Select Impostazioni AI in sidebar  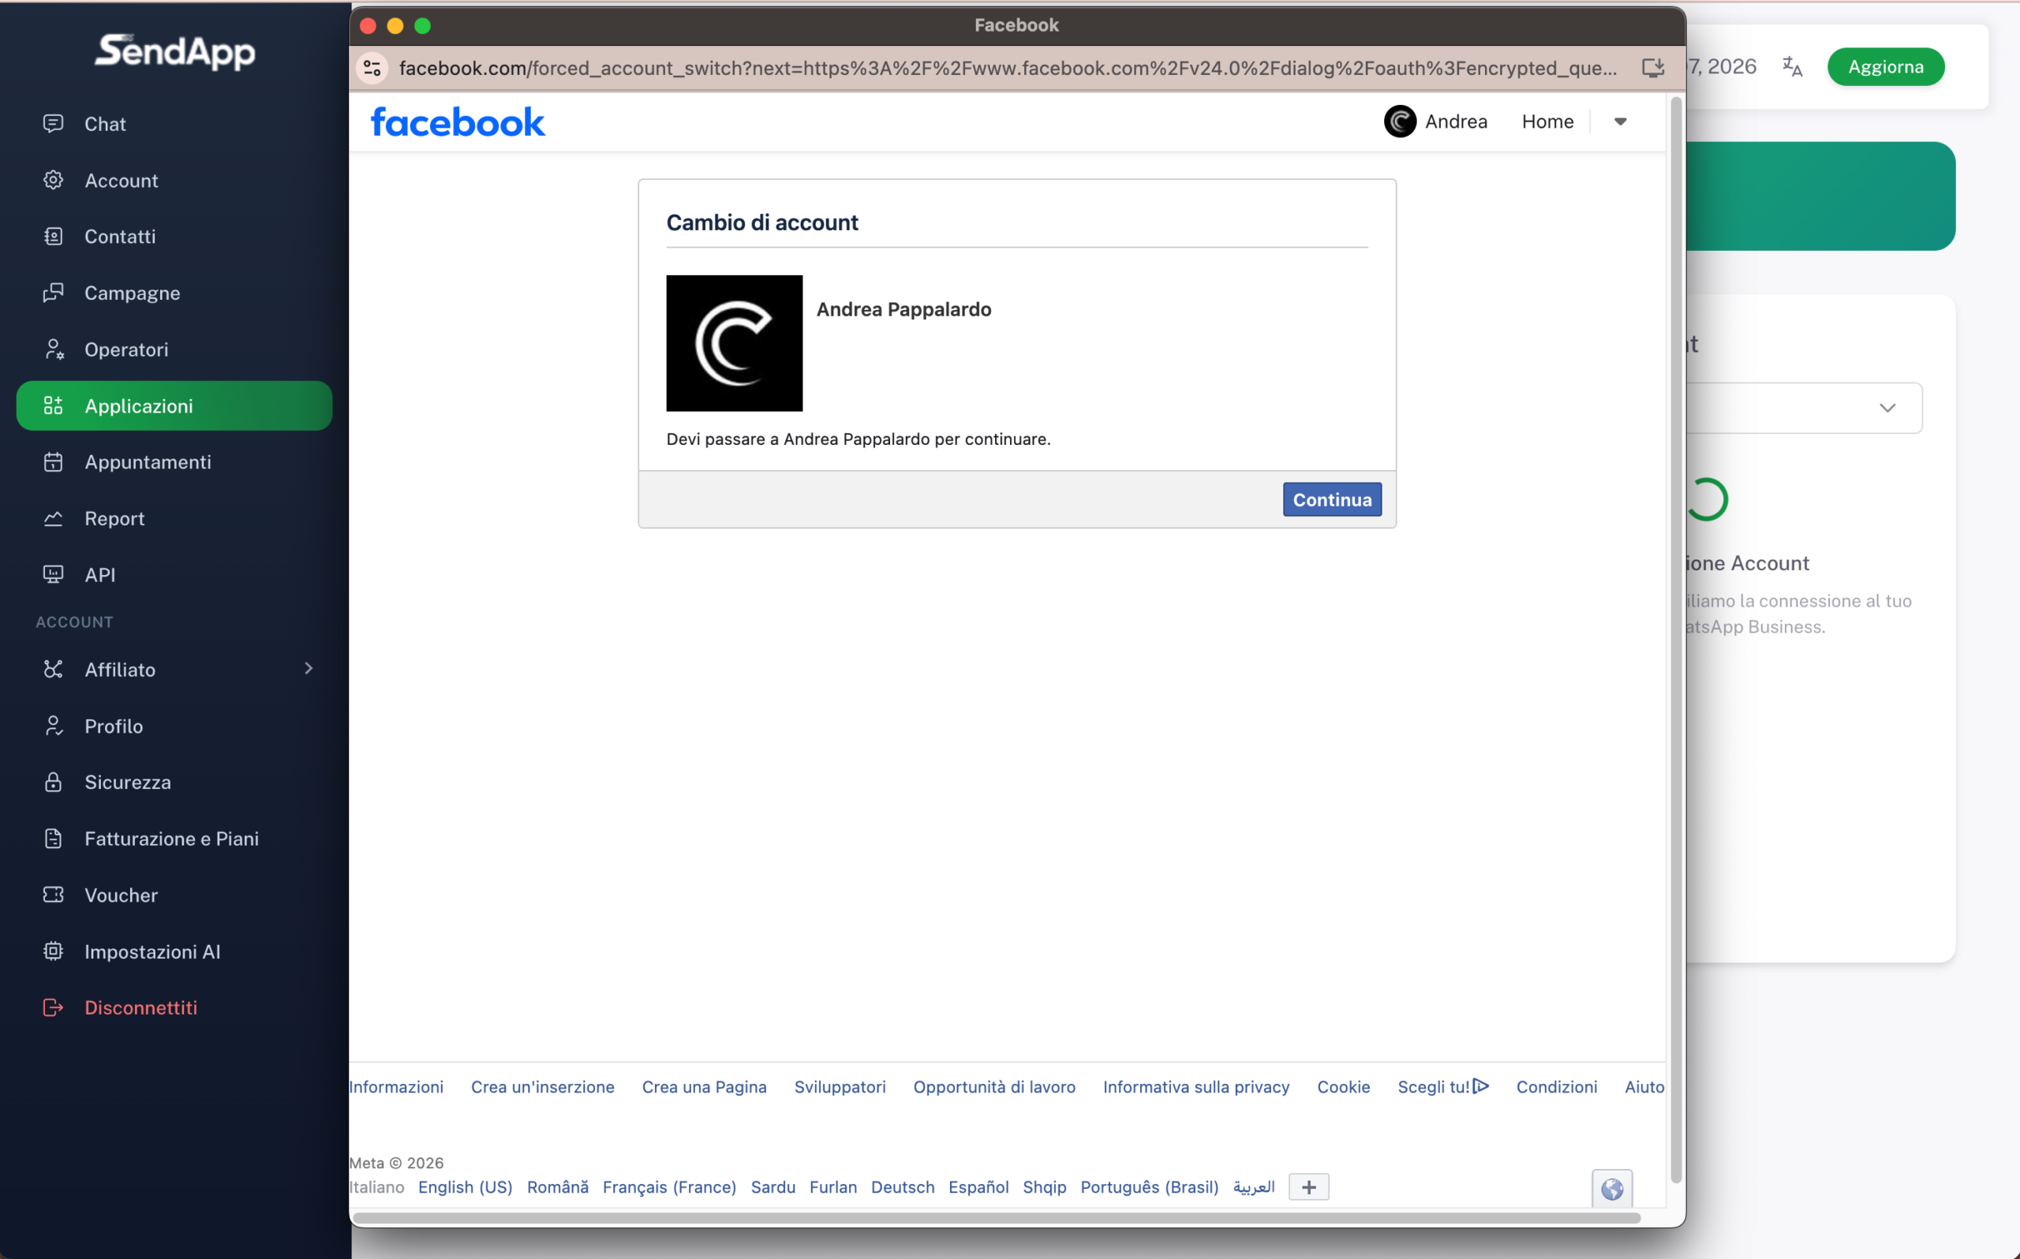pyautogui.click(x=151, y=951)
